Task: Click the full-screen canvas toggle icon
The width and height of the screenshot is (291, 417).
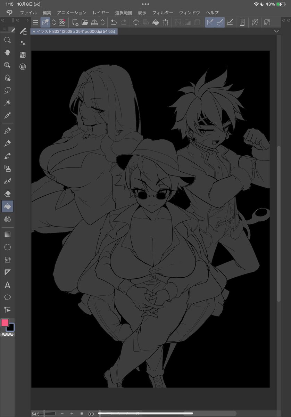Action: [x=267, y=23]
